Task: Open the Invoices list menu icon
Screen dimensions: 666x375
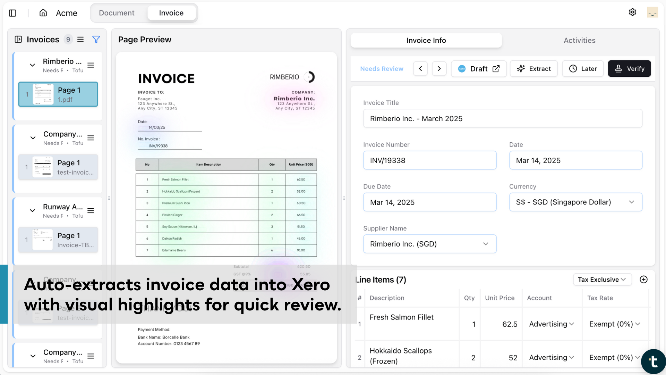Action: click(x=80, y=39)
